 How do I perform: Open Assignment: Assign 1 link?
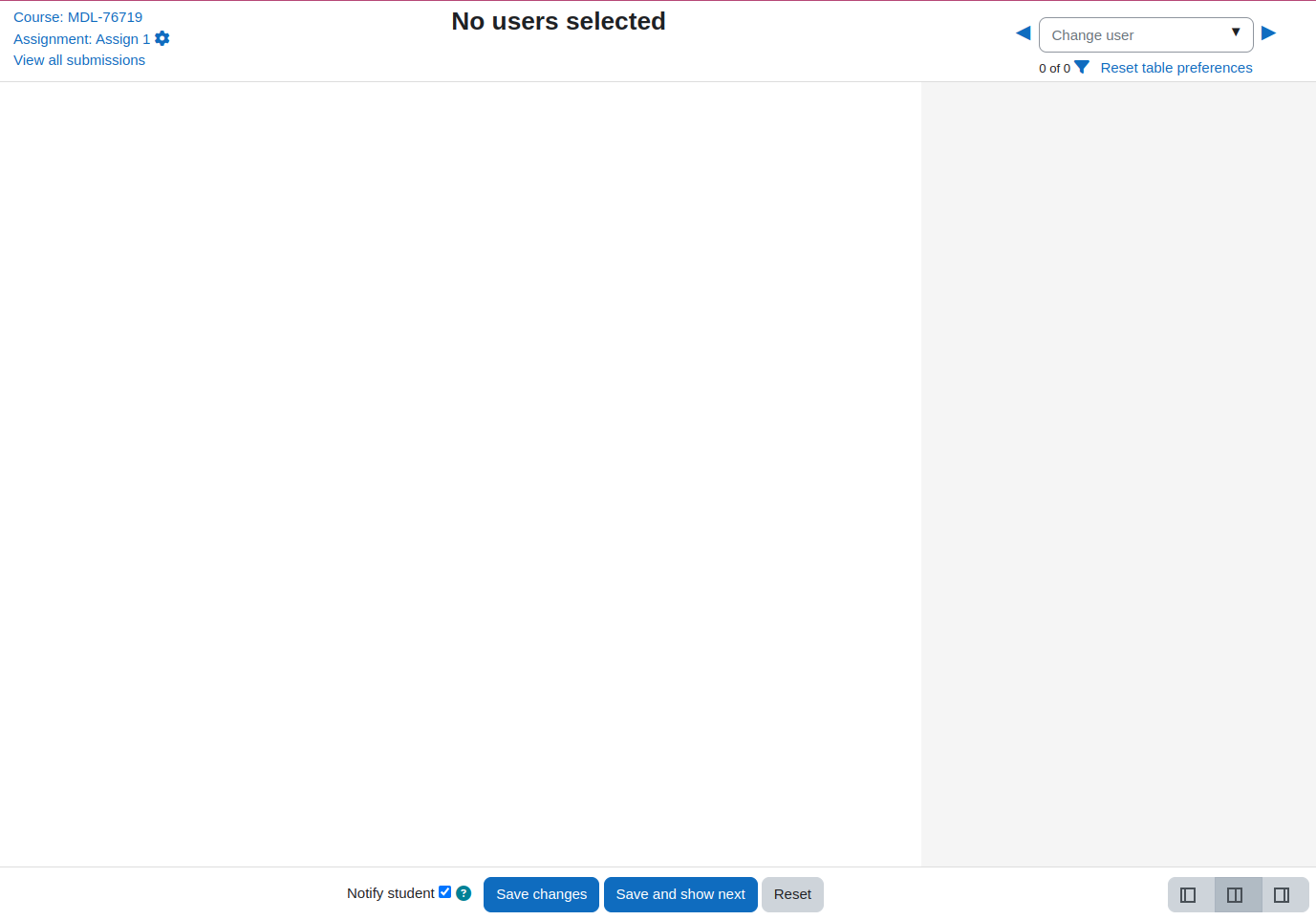pos(81,39)
